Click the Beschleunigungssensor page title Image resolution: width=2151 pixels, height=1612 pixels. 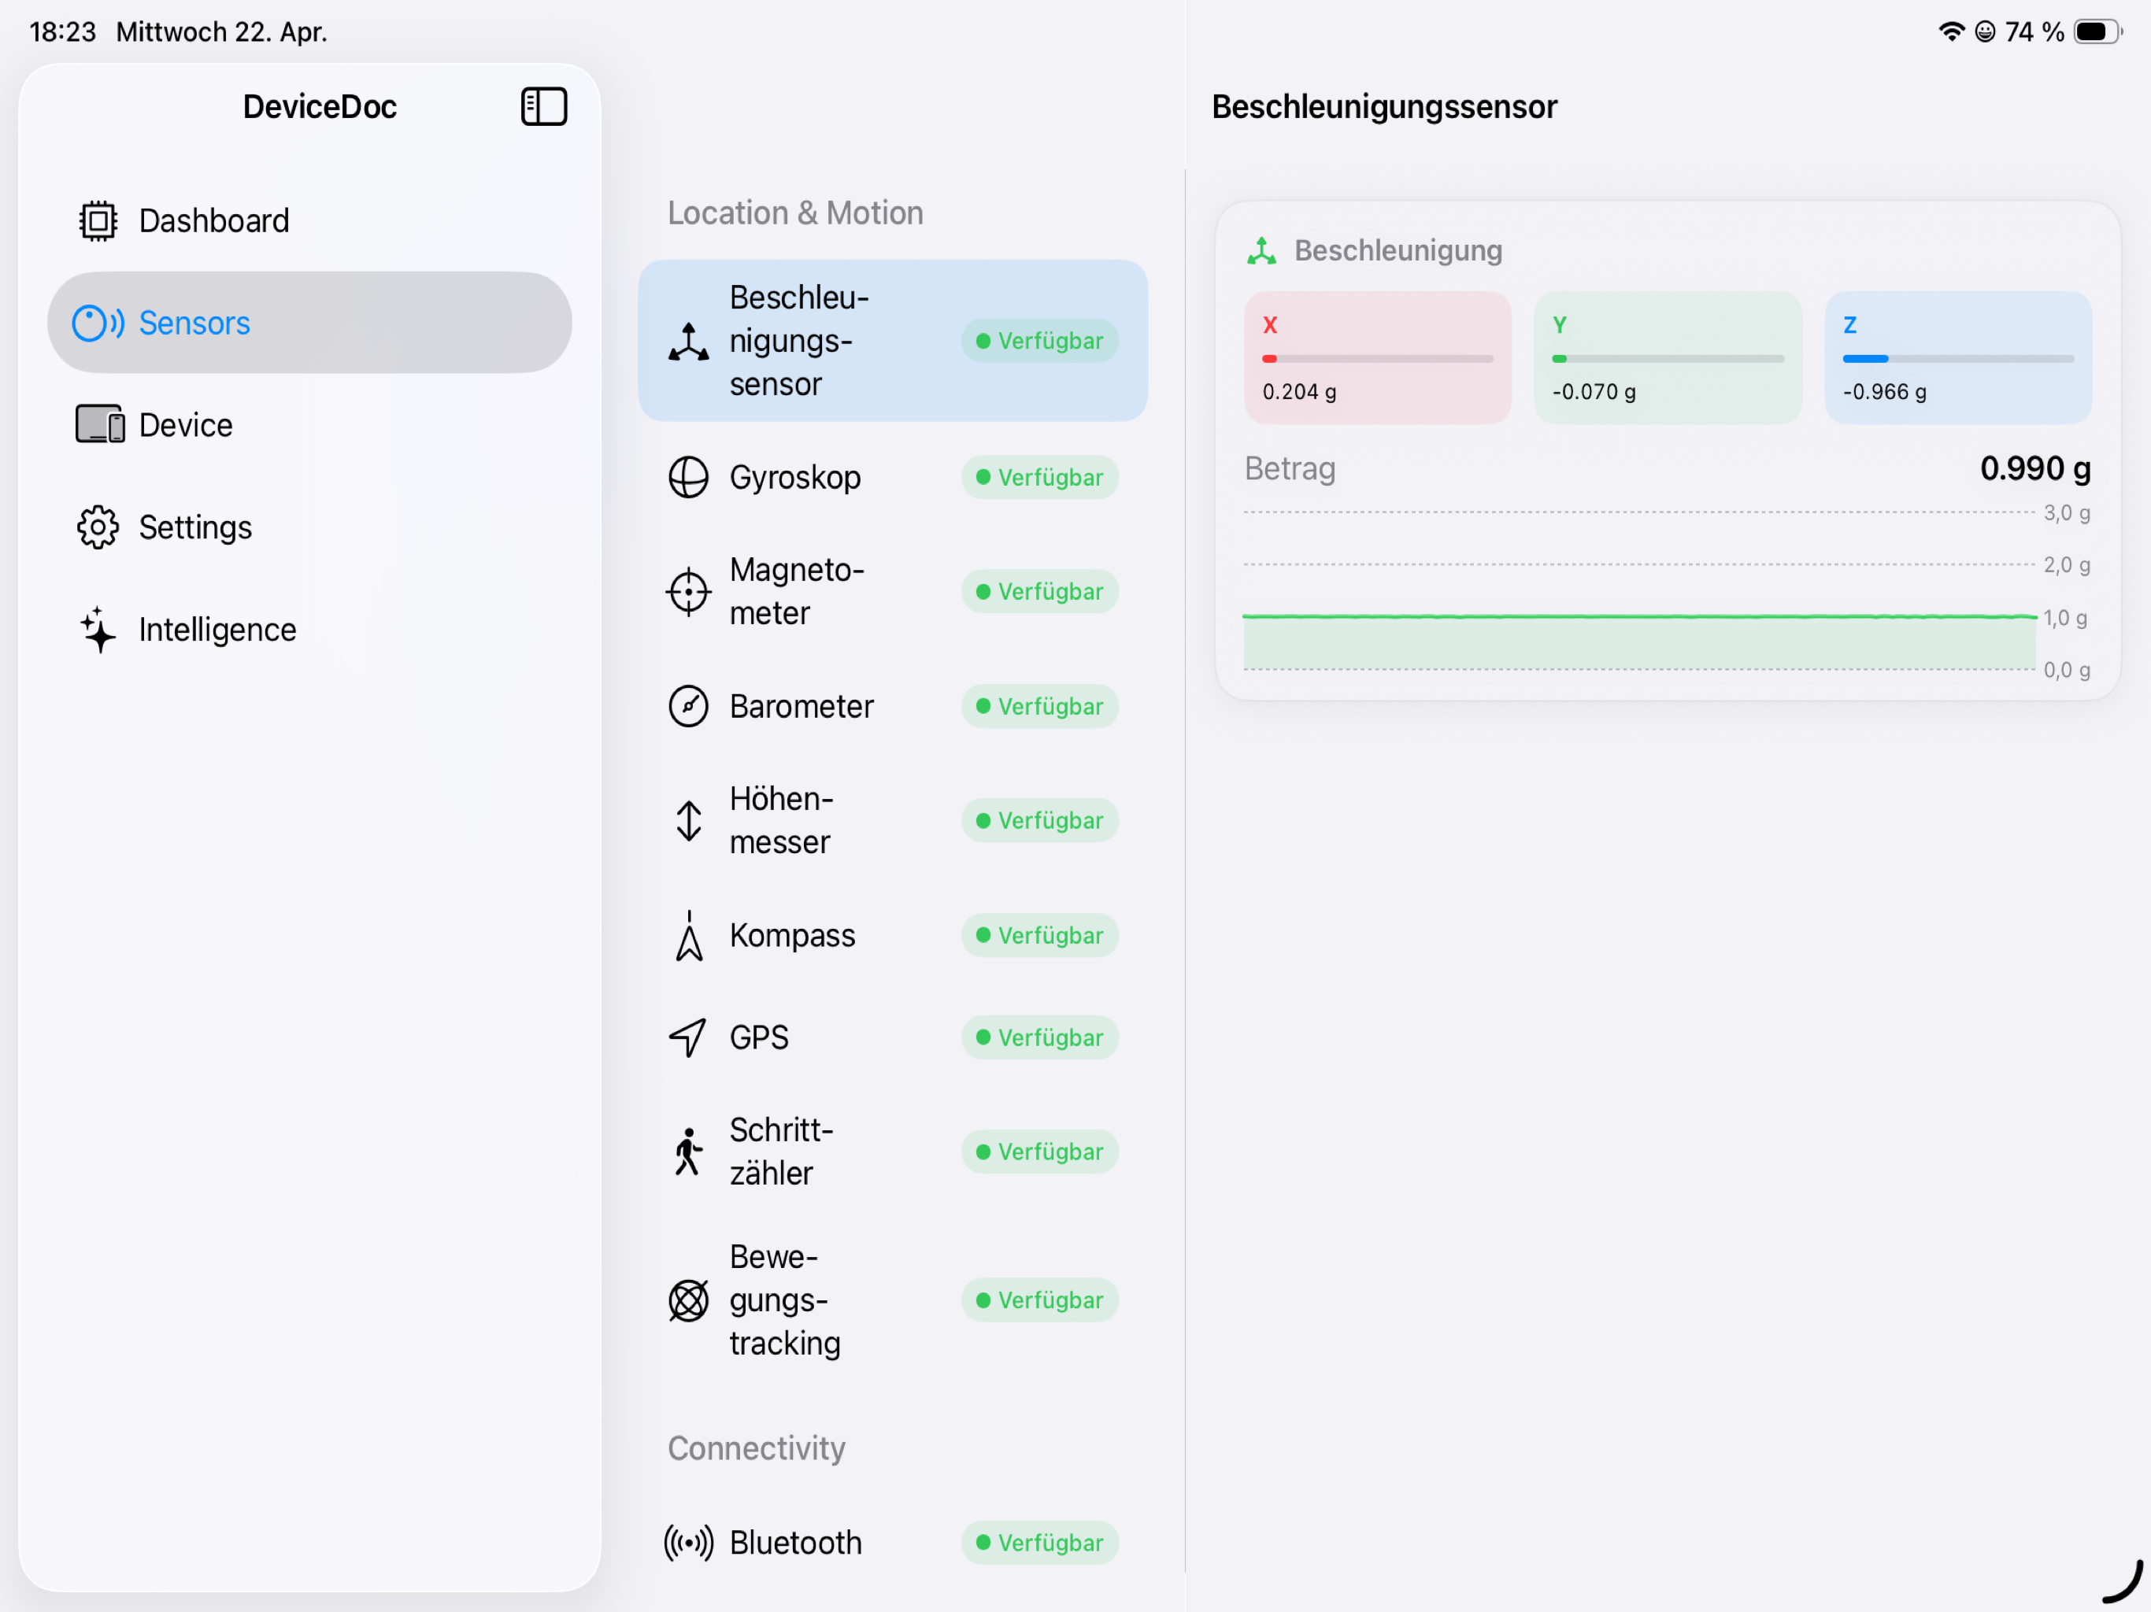pyautogui.click(x=1384, y=106)
